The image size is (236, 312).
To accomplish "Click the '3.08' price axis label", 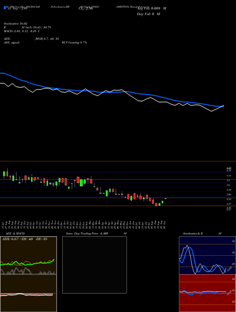I will 228,194.
